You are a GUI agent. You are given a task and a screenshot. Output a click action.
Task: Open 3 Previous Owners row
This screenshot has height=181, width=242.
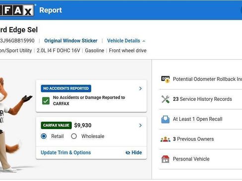(200, 139)
